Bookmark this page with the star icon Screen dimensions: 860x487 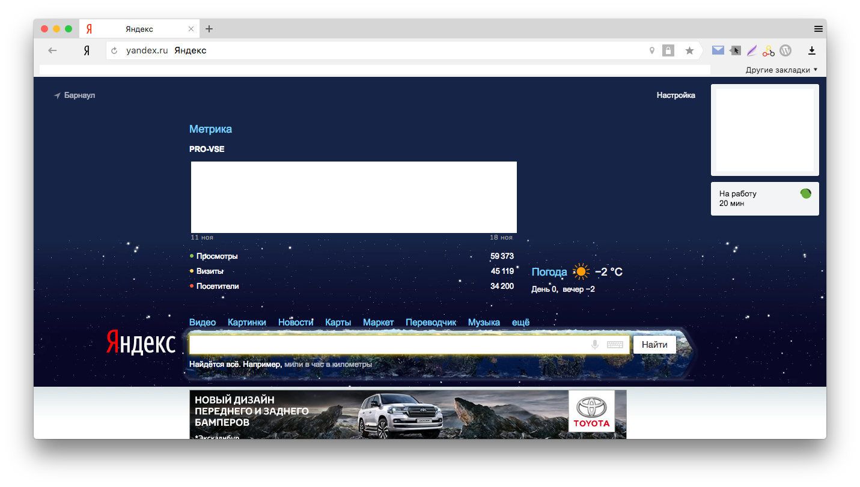pyautogui.click(x=689, y=50)
